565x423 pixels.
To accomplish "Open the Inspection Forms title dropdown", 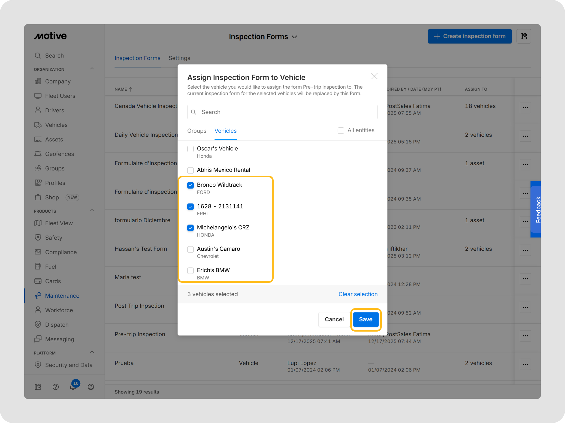I will [x=294, y=37].
